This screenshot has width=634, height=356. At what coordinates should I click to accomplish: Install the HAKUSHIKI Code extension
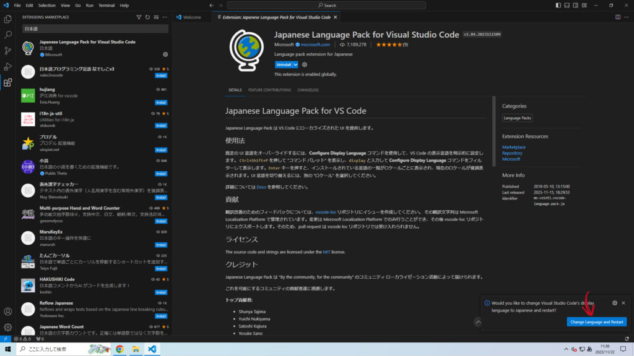tap(161, 292)
